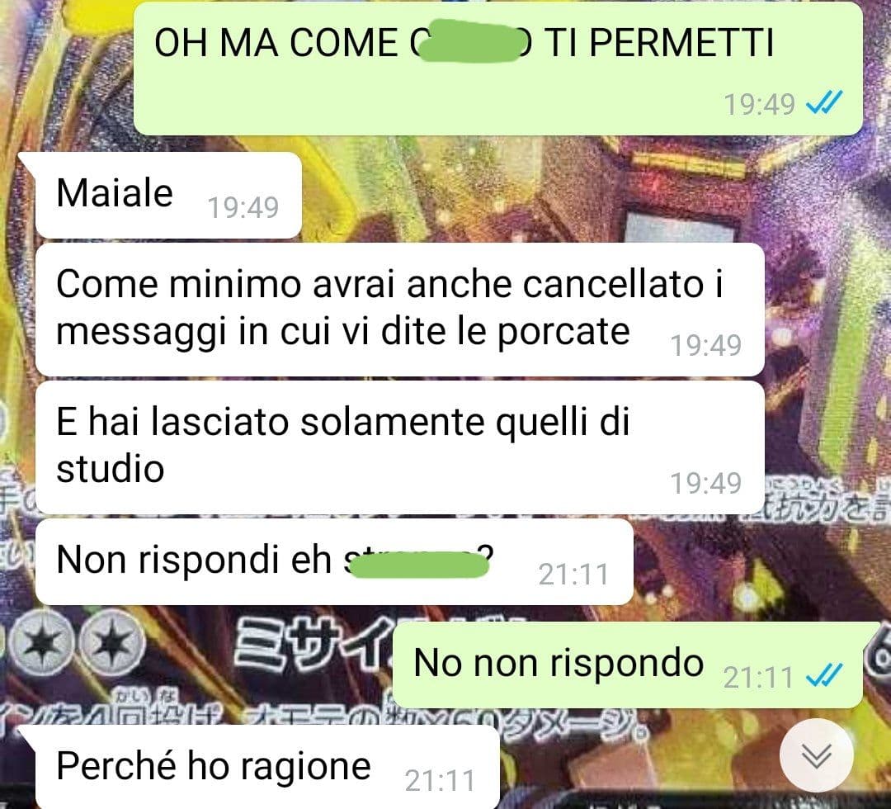Select the "Non rispondi eh" message
The image size is (891, 809).
(334, 561)
